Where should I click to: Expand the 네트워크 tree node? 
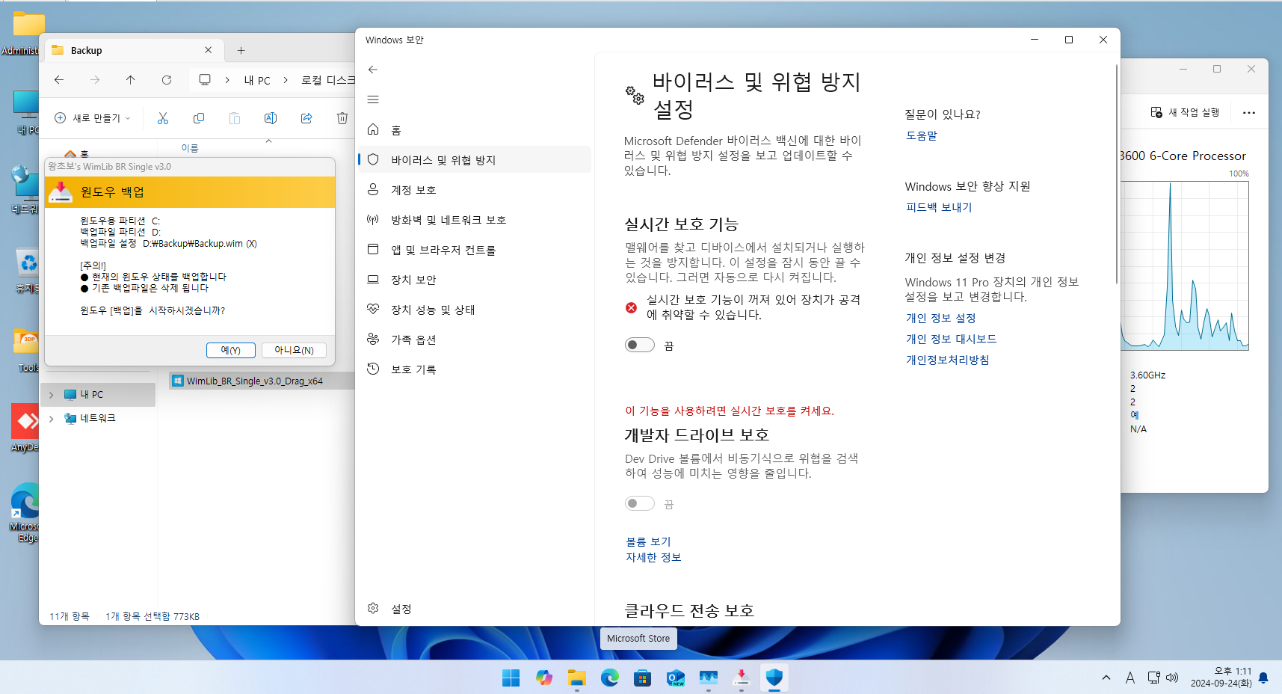coord(51,419)
